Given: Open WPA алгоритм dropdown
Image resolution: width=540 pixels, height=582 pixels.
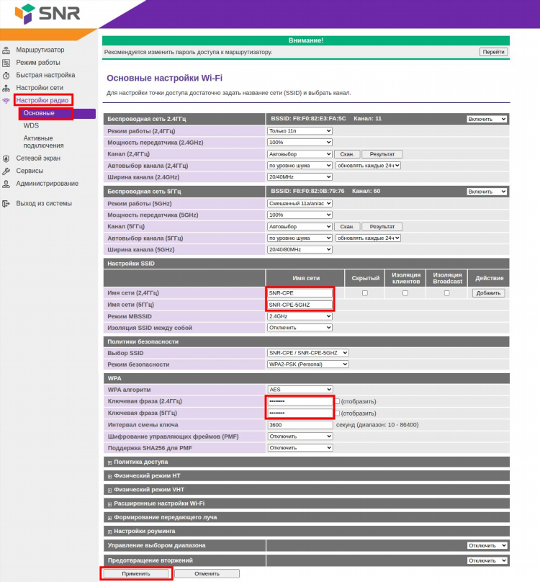Looking at the screenshot, I should [x=300, y=390].
